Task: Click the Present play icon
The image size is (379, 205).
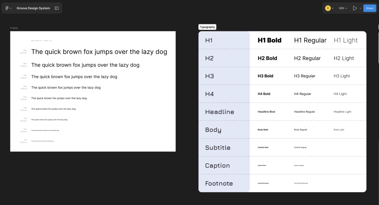Action: point(355,8)
